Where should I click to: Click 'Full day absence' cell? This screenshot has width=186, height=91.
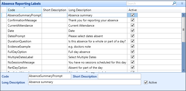click(x=97, y=52)
